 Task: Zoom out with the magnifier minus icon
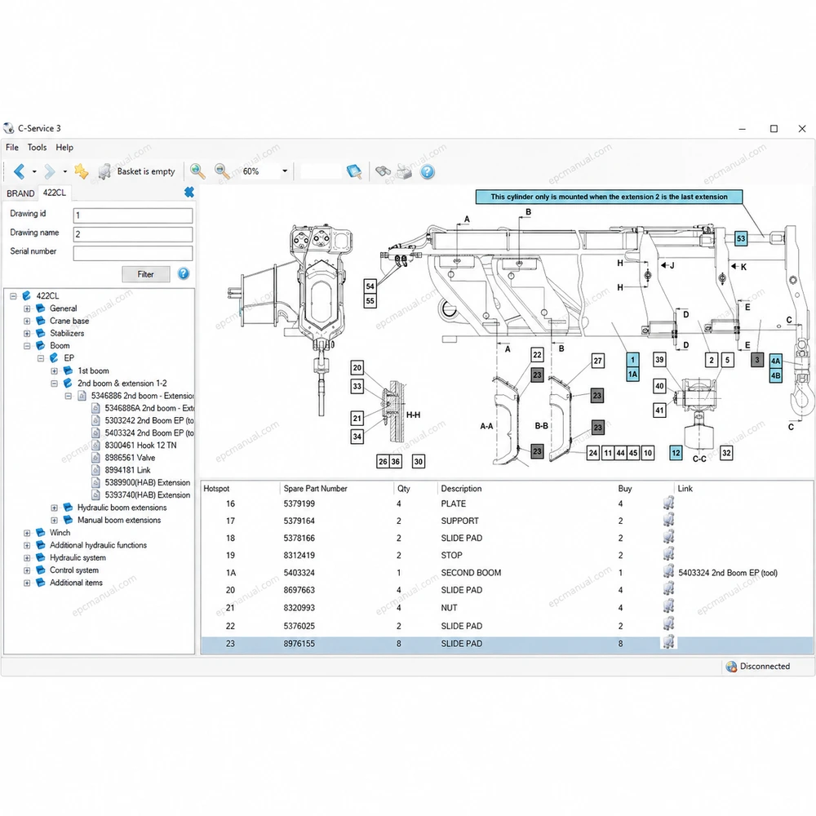coord(222,171)
